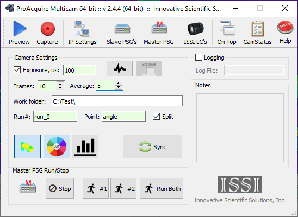Run Master PSG #1
298x217 pixels.
click(96, 188)
